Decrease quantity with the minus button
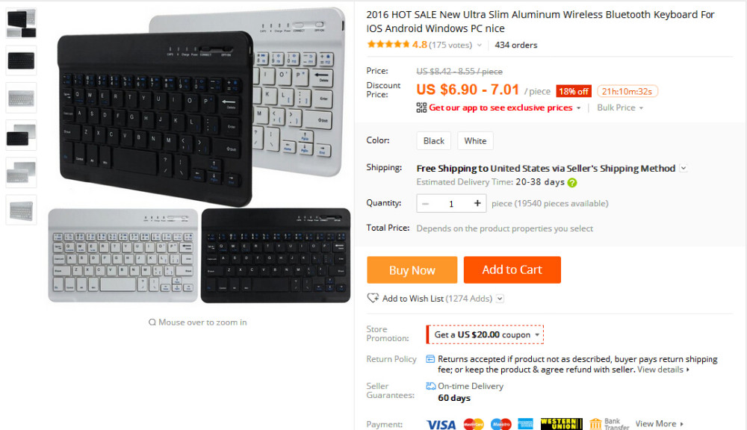747x430 pixels. click(x=426, y=203)
